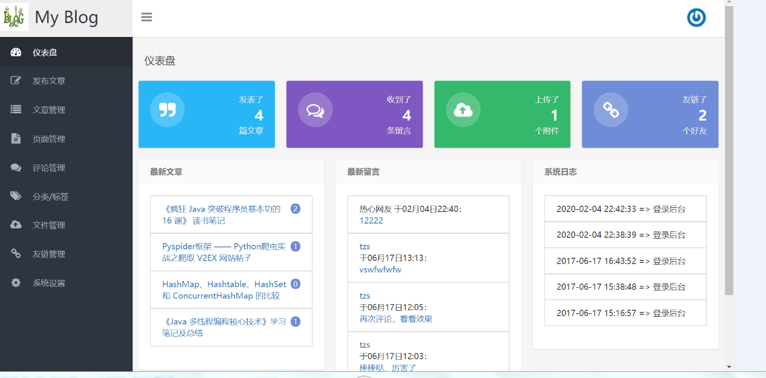Open the vswfwfwfw comment link

click(380, 270)
